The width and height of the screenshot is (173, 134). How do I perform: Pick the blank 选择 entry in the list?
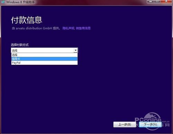point(44,55)
